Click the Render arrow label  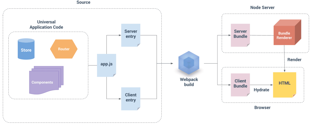294,60
